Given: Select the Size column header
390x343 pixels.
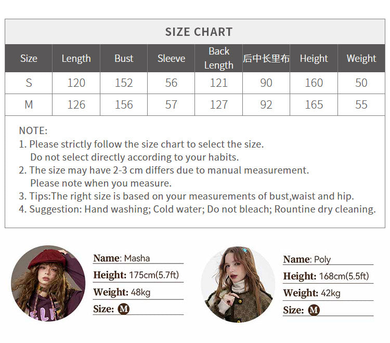Looking at the screenshot, I should coord(29,58).
